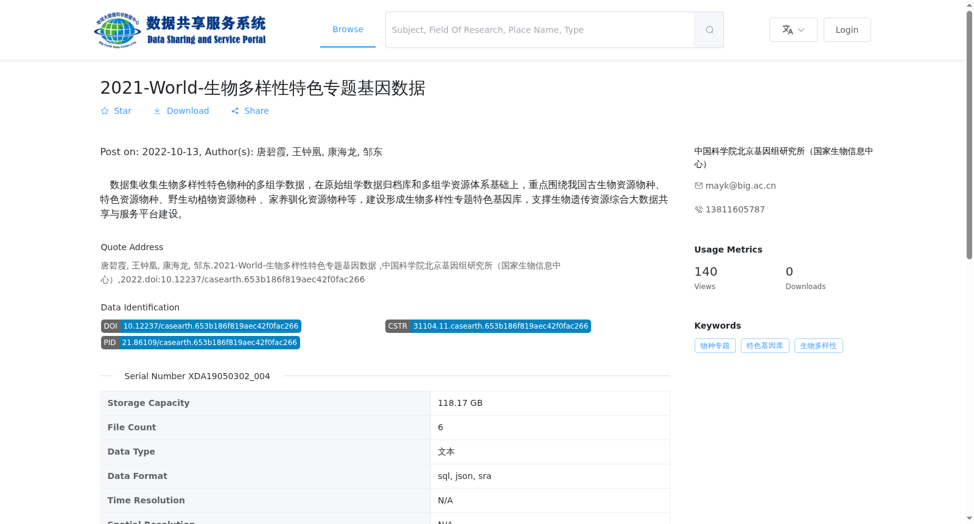The width and height of the screenshot is (974, 524).
Task: Select the 特色基因库 keyword tag
Action: [x=765, y=346]
